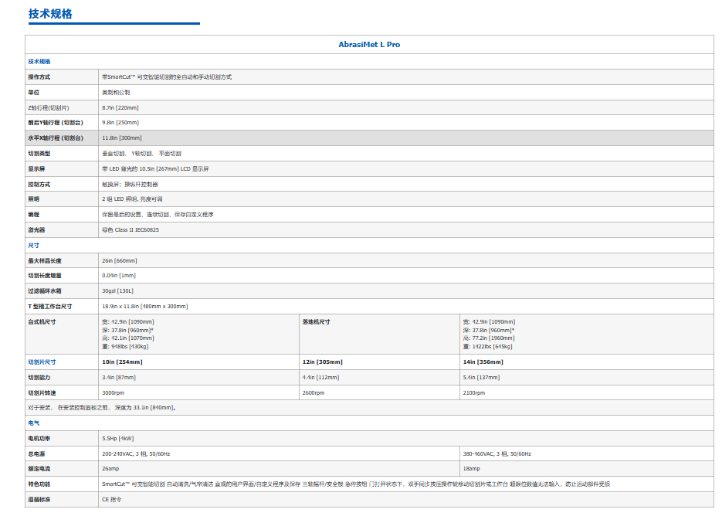Select the value CE 指令
The image size is (722, 523).
tap(112, 500)
